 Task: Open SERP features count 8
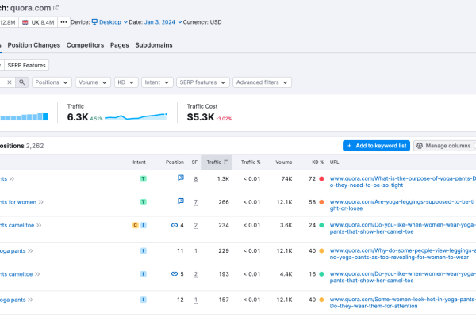coord(195,179)
